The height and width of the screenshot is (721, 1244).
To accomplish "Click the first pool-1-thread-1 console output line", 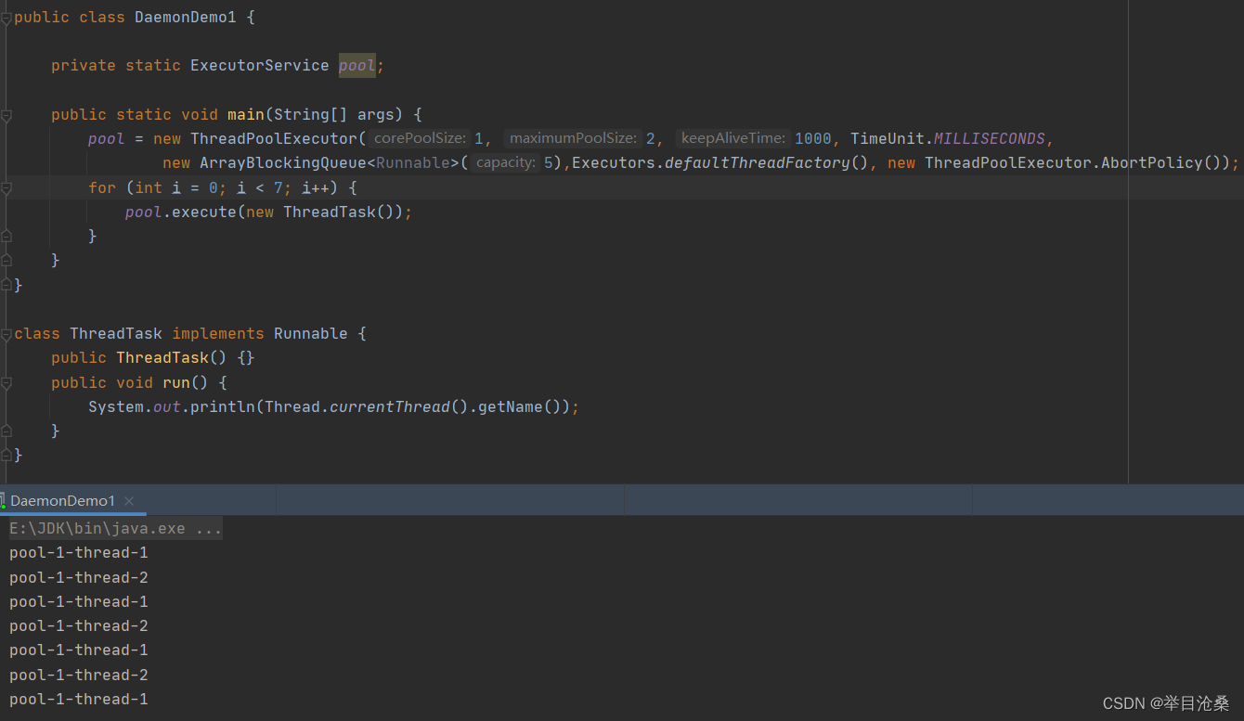I will 79,553.
